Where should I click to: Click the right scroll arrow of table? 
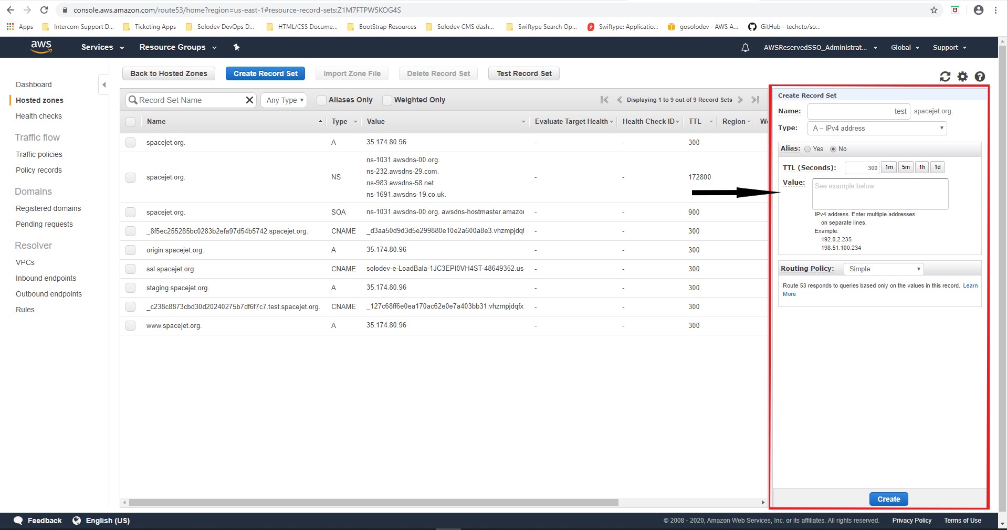pyautogui.click(x=763, y=502)
